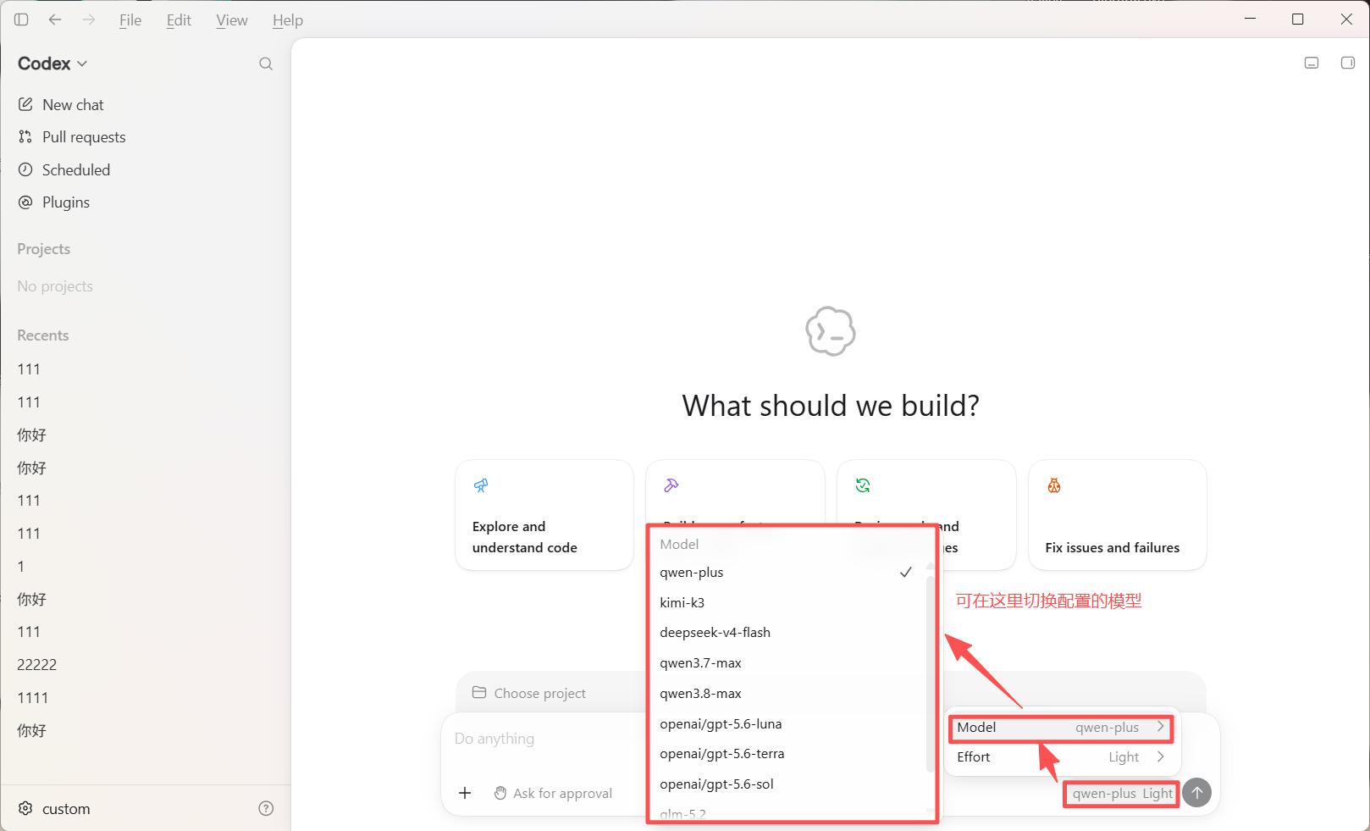Open the Choose project picker
The height and width of the screenshot is (831, 1370).
pyautogui.click(x=529, y=693)
